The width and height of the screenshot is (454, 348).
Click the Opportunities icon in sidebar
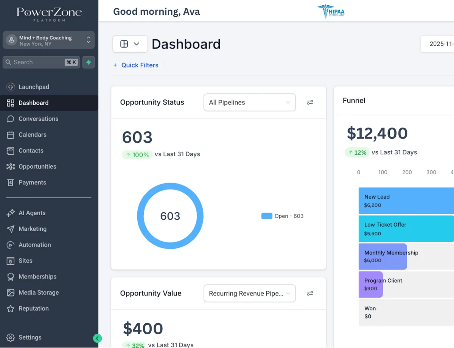(11, 166)
